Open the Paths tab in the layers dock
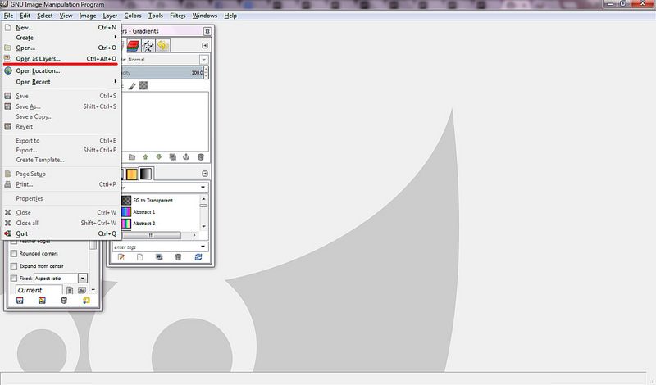The height and width of the screenshot is (385, 656). click(x=148, y=46)
